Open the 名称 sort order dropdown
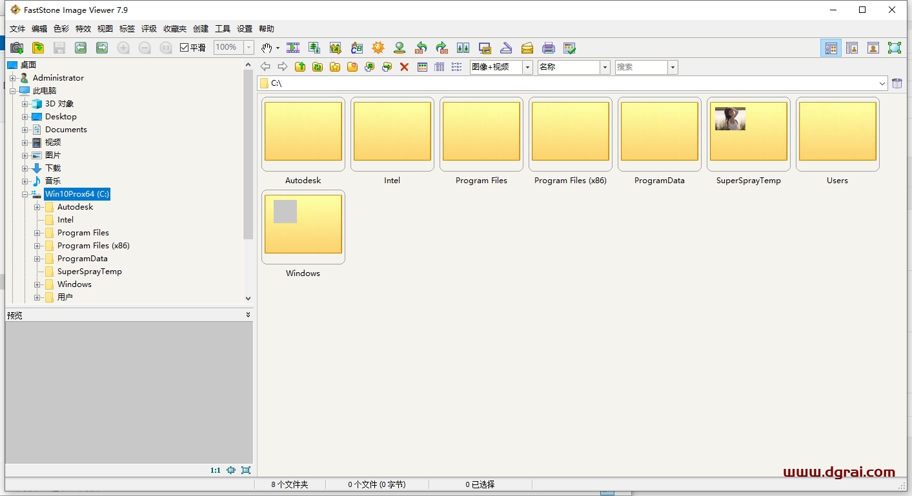Viewport: 912px width, 496px height. (605, 67)
